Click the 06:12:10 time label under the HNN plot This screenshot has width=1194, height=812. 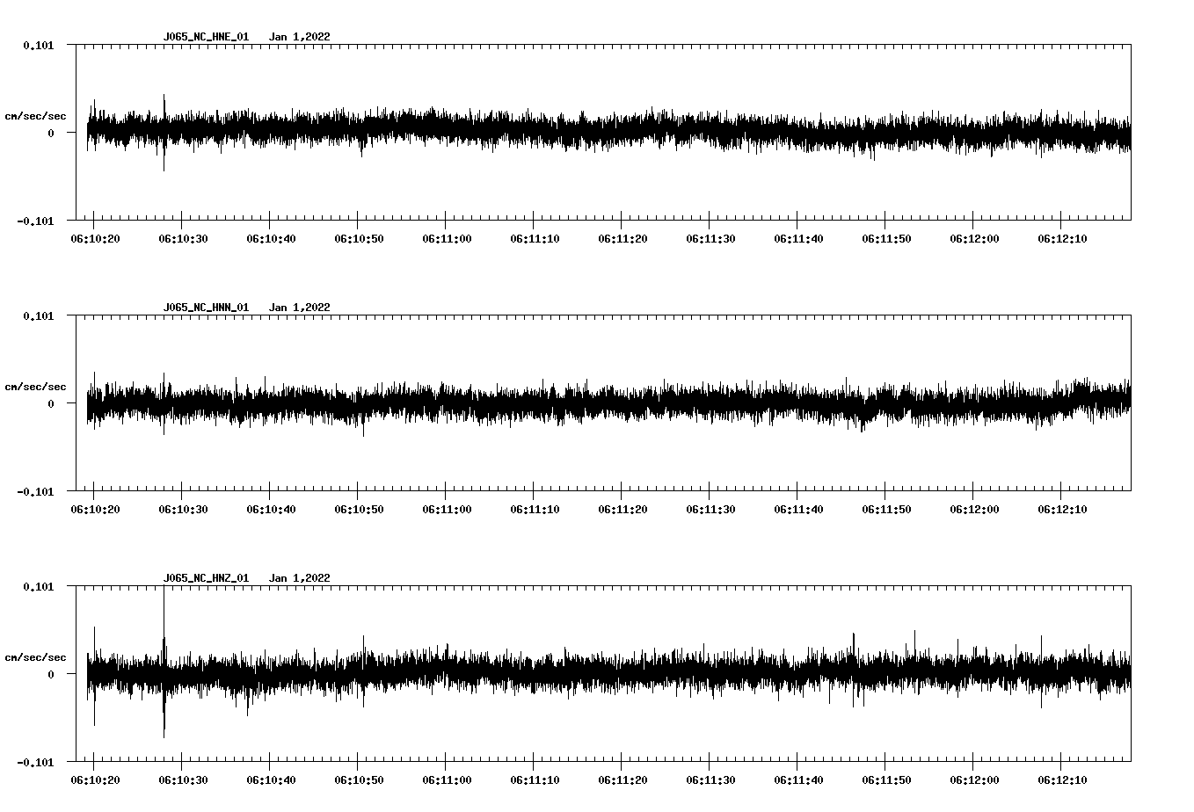coord(1062,510)
